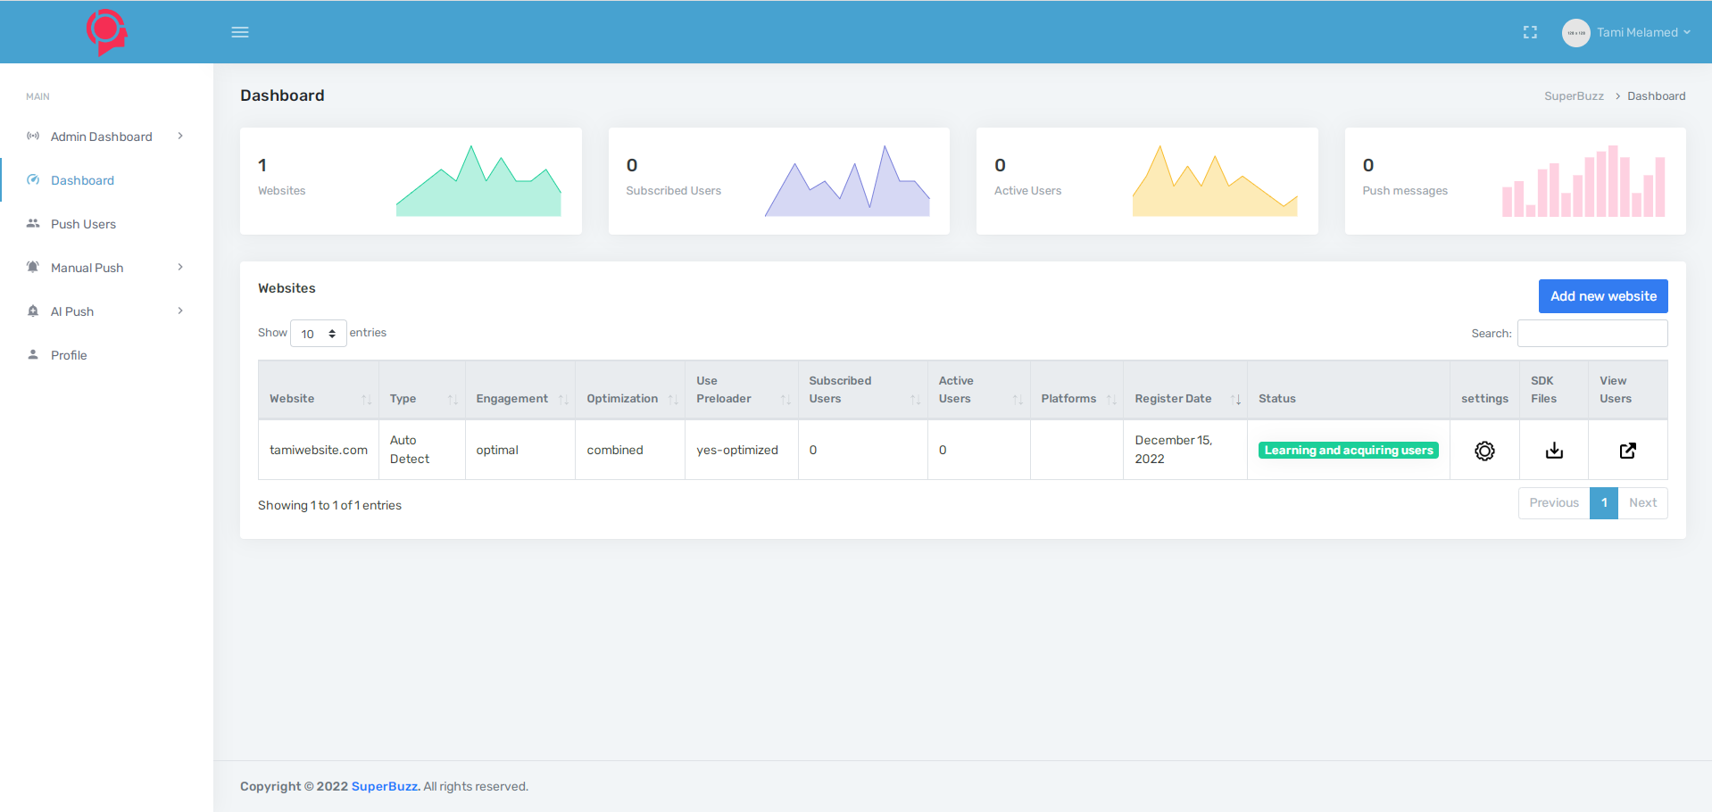Sort table by Register Date column
The width and height of the screenshot is (1712, 812).
click(x=1184, y=399)
